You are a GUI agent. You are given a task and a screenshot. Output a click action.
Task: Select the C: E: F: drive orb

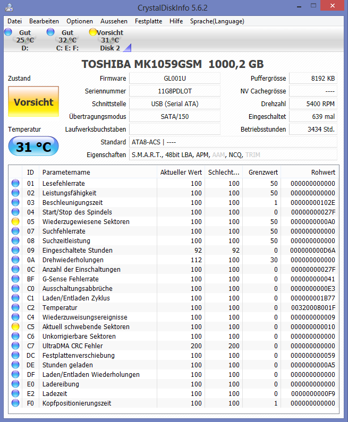pos(50,32)
